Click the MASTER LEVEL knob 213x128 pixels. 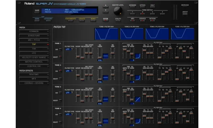(x=118, y=11)
